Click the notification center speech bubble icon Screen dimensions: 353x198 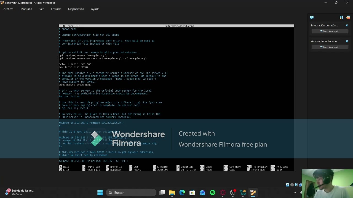(x=312, y=17)
